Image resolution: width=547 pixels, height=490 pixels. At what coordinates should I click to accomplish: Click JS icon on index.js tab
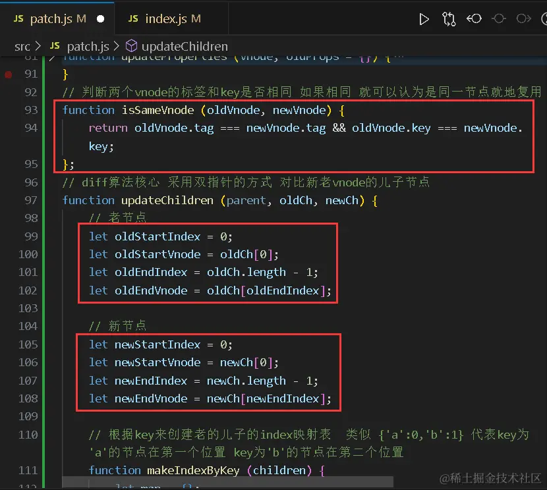coord(133,18)
